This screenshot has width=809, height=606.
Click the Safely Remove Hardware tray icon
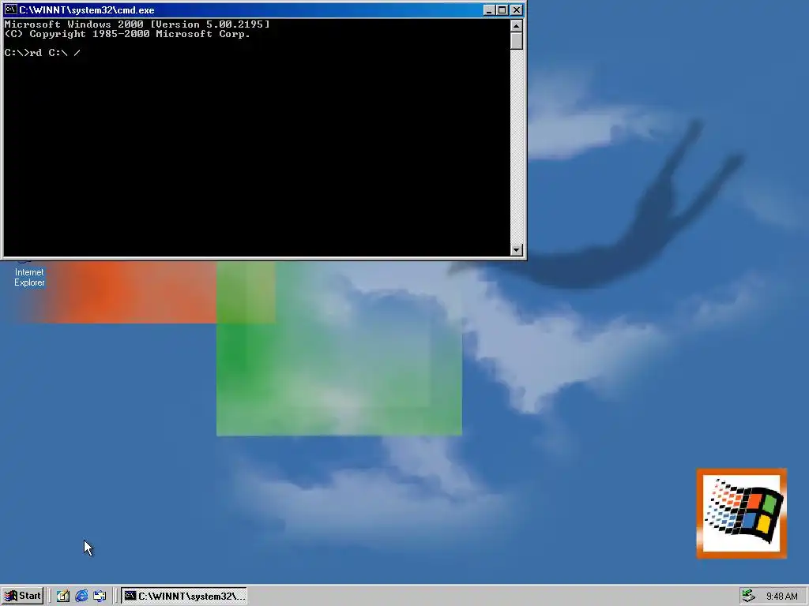pyautogui.click(x=748, y=596)
